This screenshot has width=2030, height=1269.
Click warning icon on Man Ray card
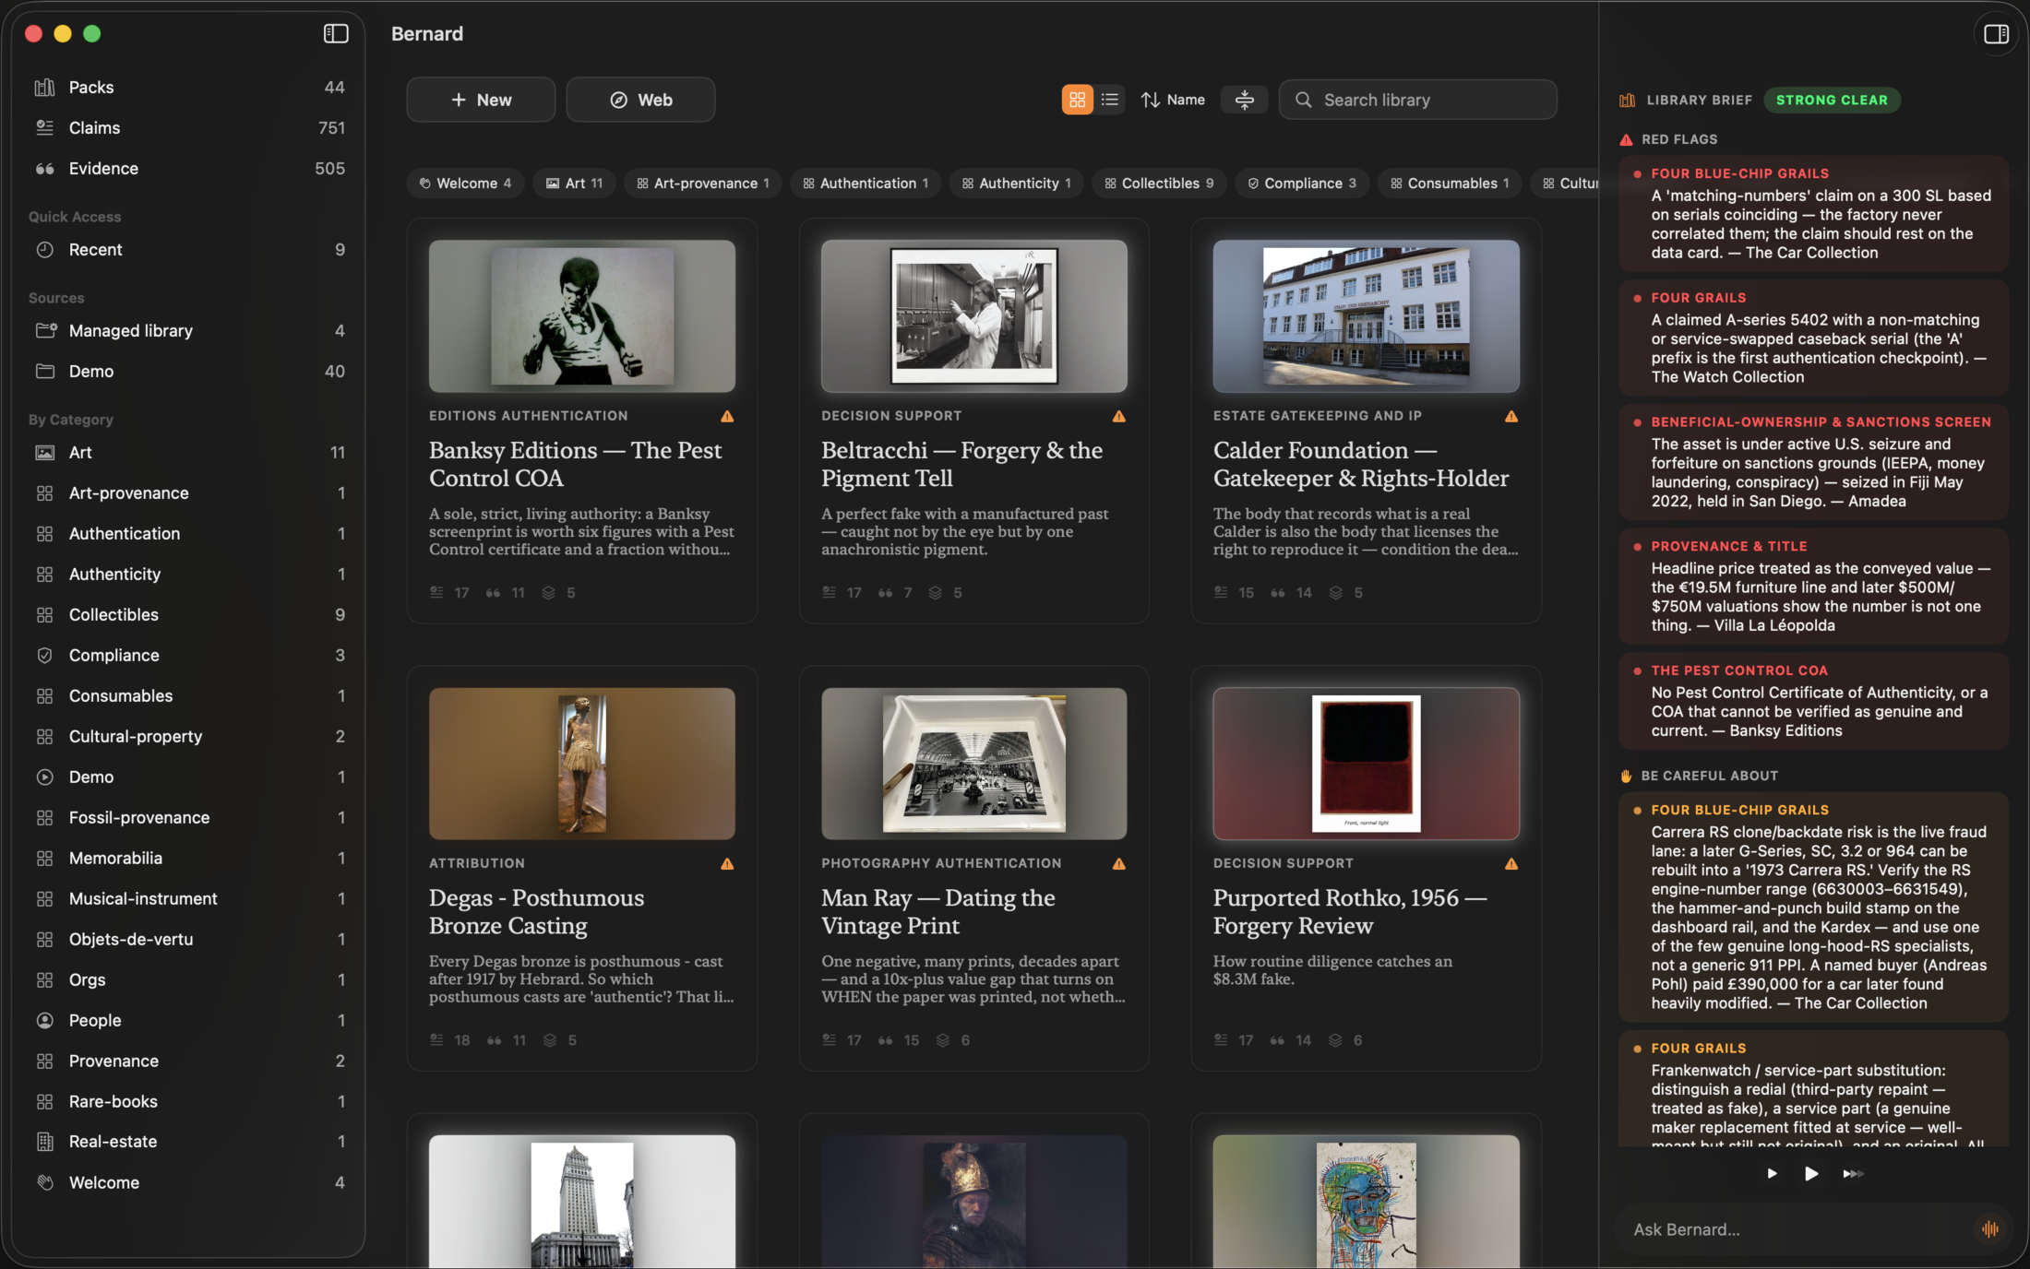click(1119, 864)
